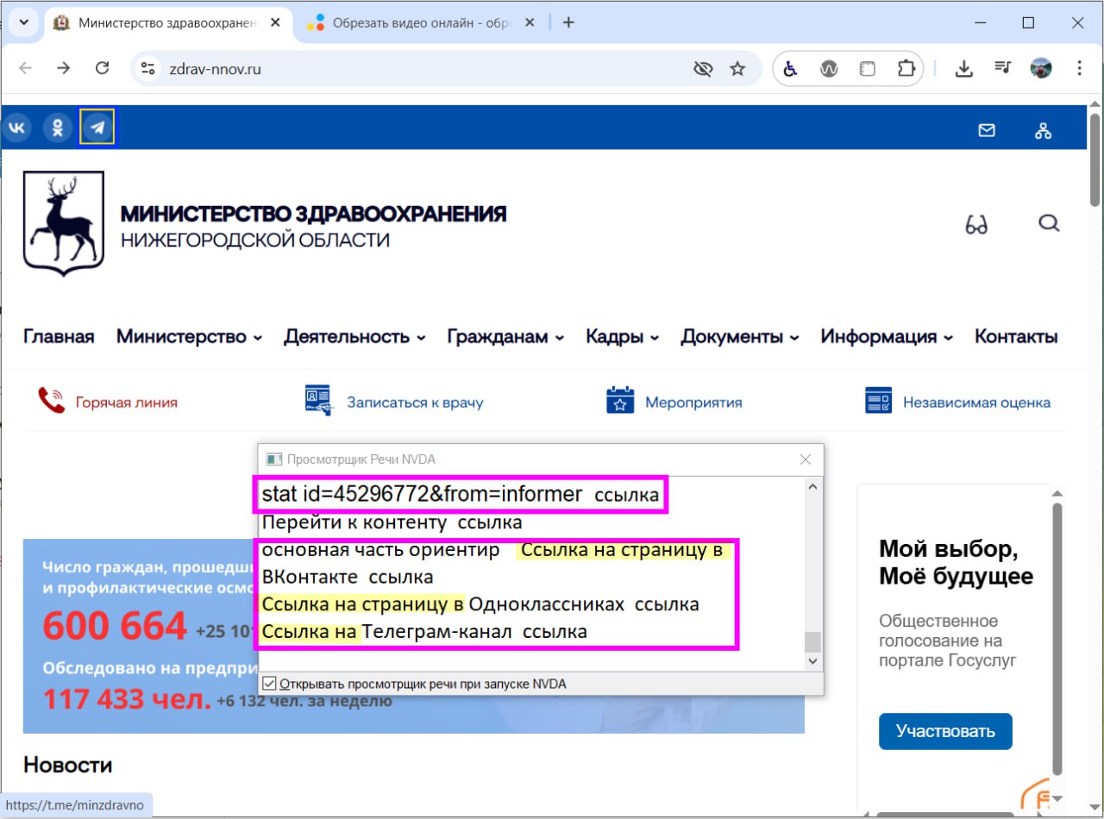Open the 'Записаться к врачу' link
The width and height of the screenshot is (1104, 819).
[x=414, y=403]
